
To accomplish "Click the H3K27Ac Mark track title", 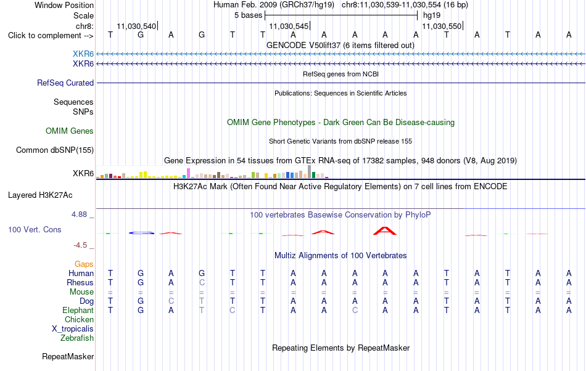I will tap(340, 187).
